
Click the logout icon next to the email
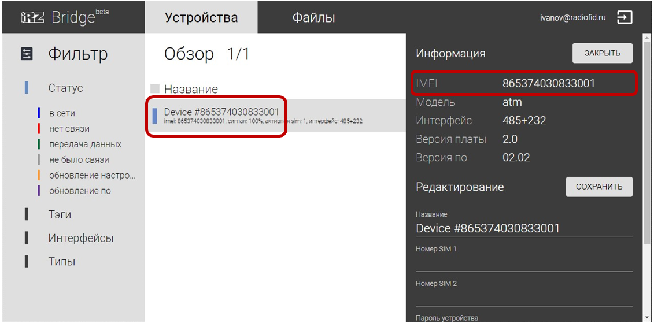pyautogui.click(x=625, y=17)
